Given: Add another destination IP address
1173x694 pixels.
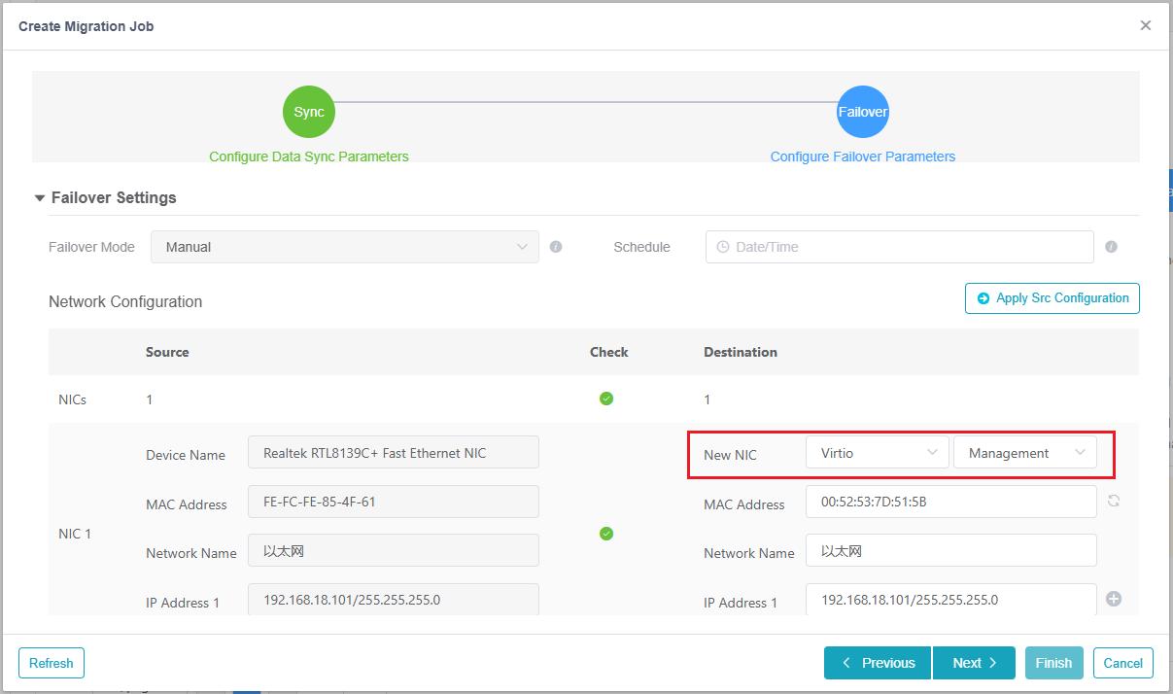Looking at the screenshot, I should click(x=1114, y=599).
